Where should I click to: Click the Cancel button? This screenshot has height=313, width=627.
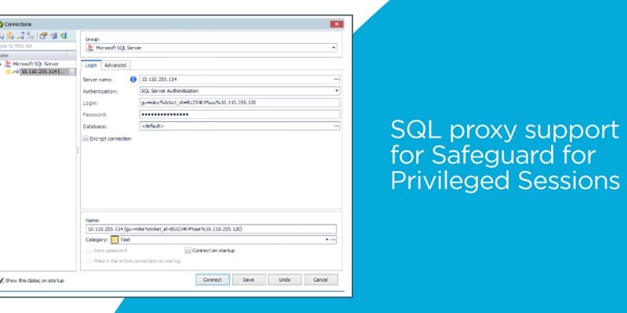coord(321,280)
